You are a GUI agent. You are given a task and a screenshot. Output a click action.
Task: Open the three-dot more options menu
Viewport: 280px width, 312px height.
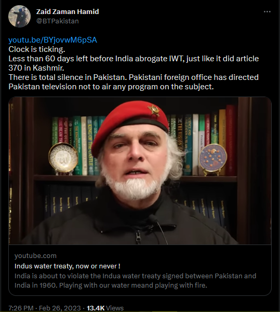click(267, 12)
